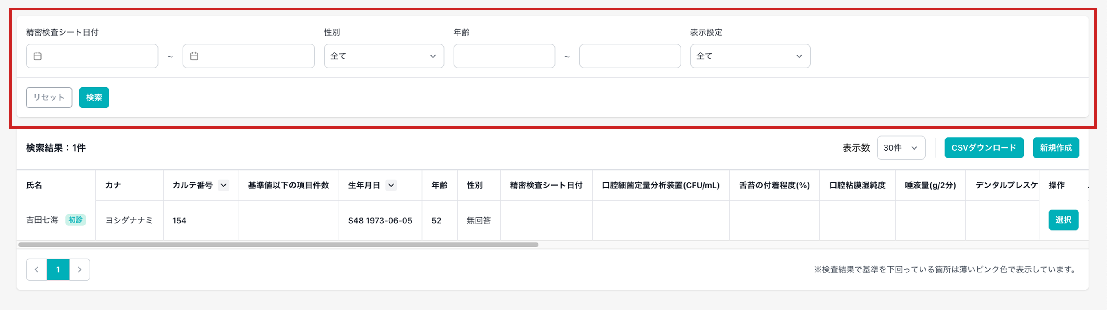Click the 新規作成 button
1107x310 pixels.
point(1056,148)
